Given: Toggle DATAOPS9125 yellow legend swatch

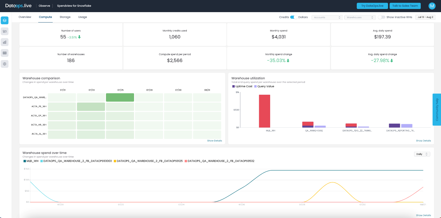Looking at the screenshot, I should [115, 161].
